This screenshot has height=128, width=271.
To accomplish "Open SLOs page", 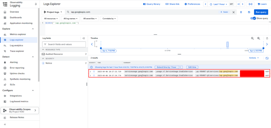I will tap(12, 85).
